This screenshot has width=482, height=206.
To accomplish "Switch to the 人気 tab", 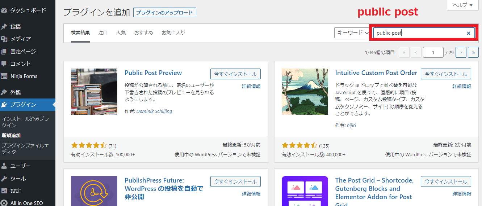I will tap(121, 32).
